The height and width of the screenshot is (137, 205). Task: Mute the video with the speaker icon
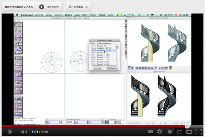(23, 132)
